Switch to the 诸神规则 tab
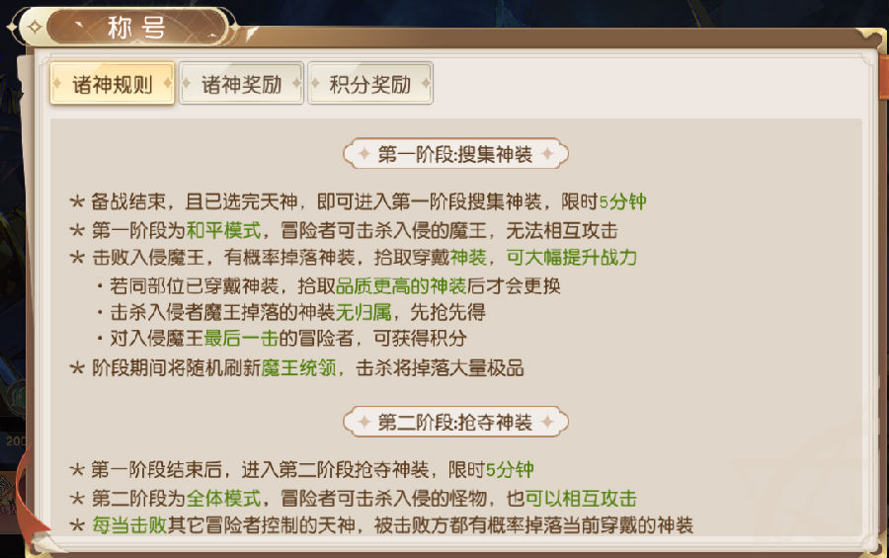Screen dimensions: 889x558 (x=113, y=84)
